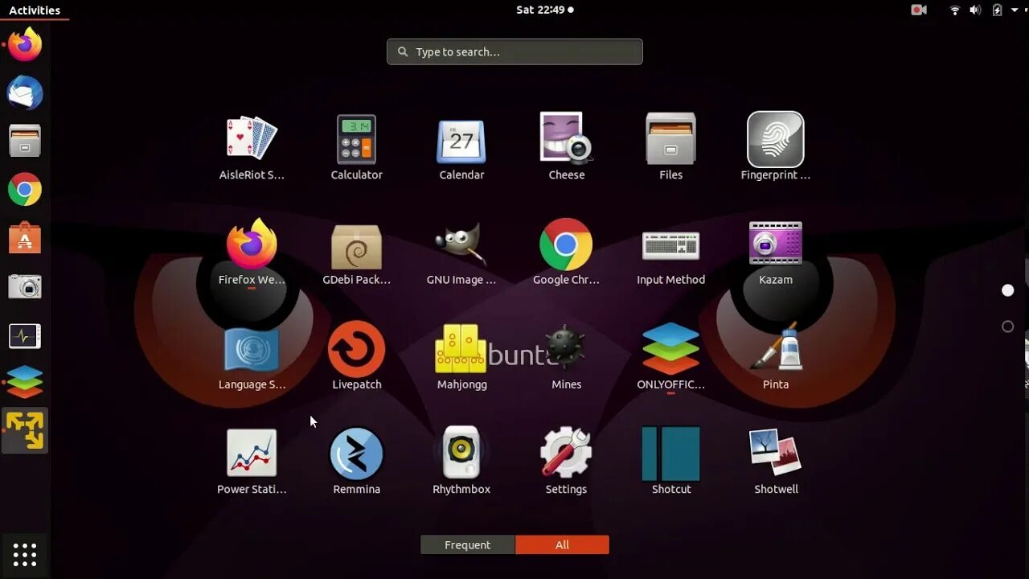This screenshot has width=1029, height=579.
Task: Open the Calendar application
Action: coord(461,147)
